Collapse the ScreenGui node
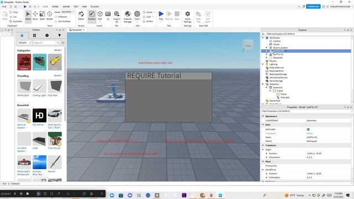Screen dimensions: 354x199 pyautogui.click(x=267, y=87)
